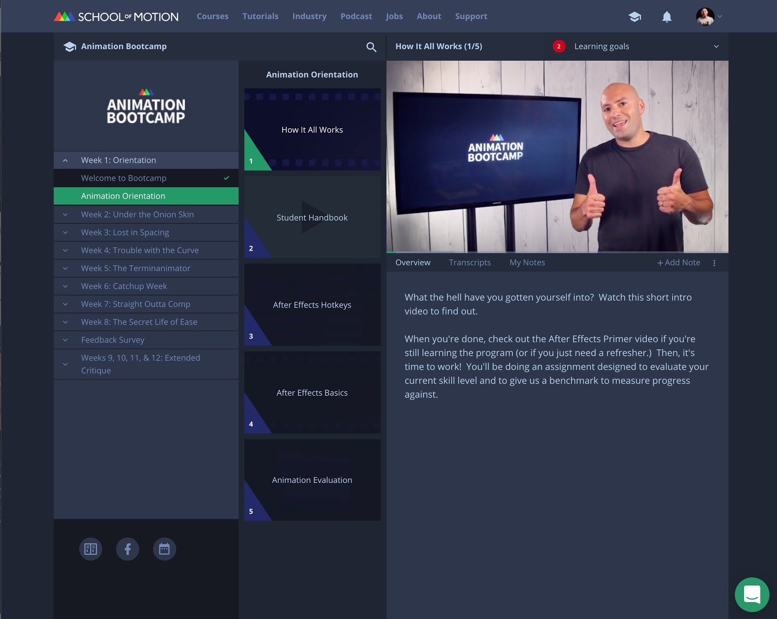
Task: Switch to the My Notes tab
Action: 527,263
